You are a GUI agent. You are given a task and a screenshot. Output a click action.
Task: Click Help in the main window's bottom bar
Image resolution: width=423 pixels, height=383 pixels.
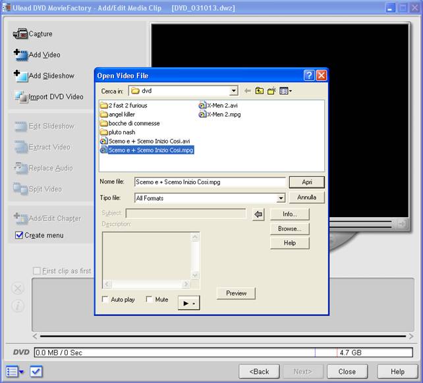coord(398,372)
